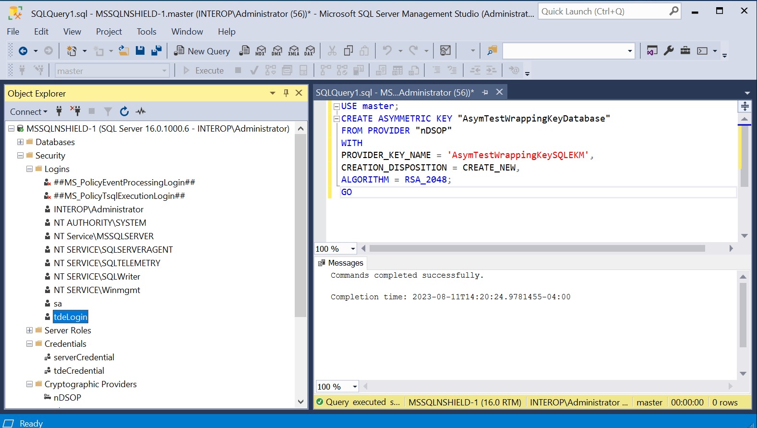Click the DMX query icon
The width and height of the screenshot is (757, 428).
pyautogui.click(x=277, y=51)
